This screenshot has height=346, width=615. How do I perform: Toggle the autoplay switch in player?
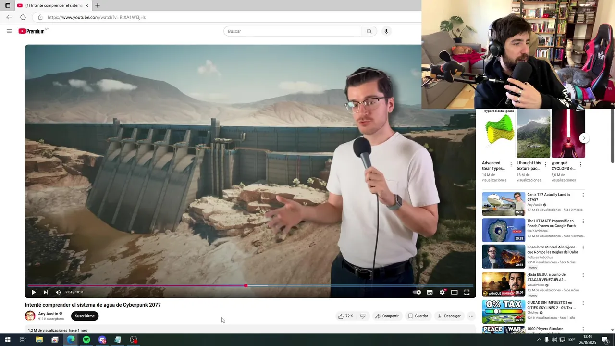[417, 292]
